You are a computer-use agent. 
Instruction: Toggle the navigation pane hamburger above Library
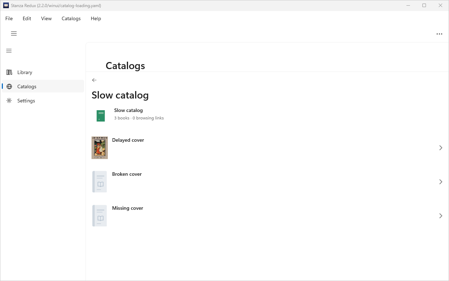pos(9,51)
